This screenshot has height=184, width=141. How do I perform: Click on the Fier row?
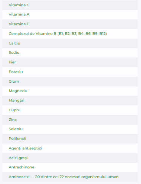click(70, 62)
